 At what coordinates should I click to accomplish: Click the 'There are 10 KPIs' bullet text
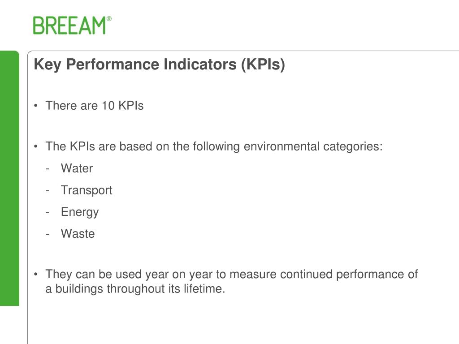tap(94, 106)
